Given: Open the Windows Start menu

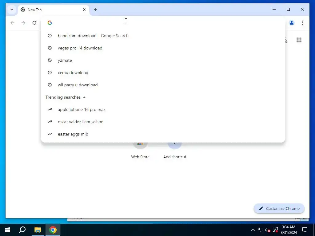Looking at the screenshot, I should 7,230.
